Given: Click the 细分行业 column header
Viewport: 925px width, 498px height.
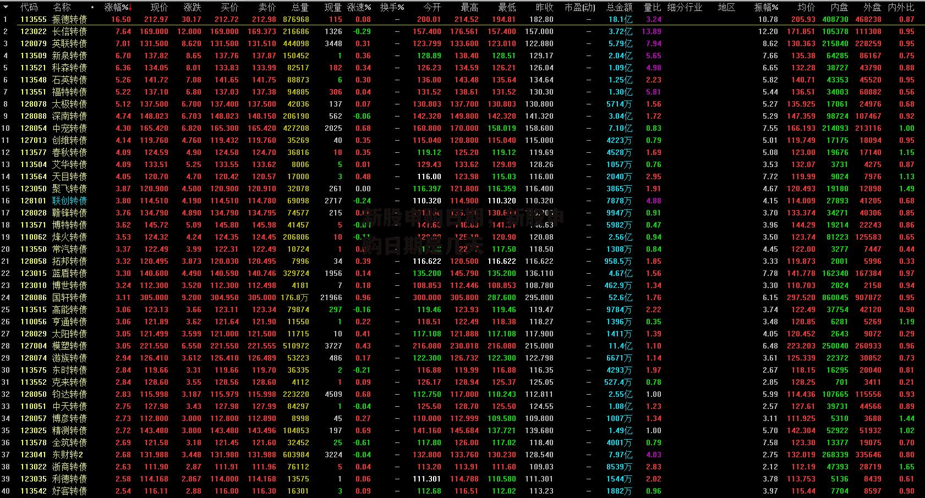Looking at the screenshot, I should tap(685, 7).
